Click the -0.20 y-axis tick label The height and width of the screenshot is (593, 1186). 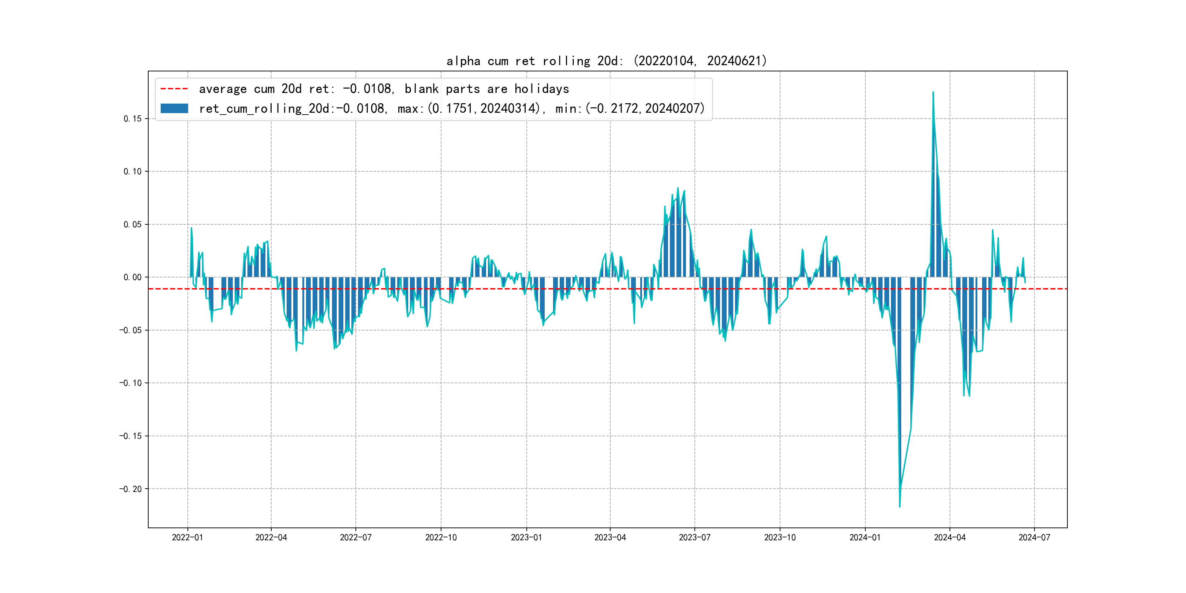tap(131, 489)
